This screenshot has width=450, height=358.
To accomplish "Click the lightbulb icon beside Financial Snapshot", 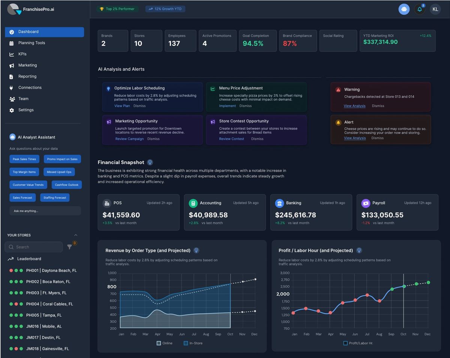I will tap(150, 162).
